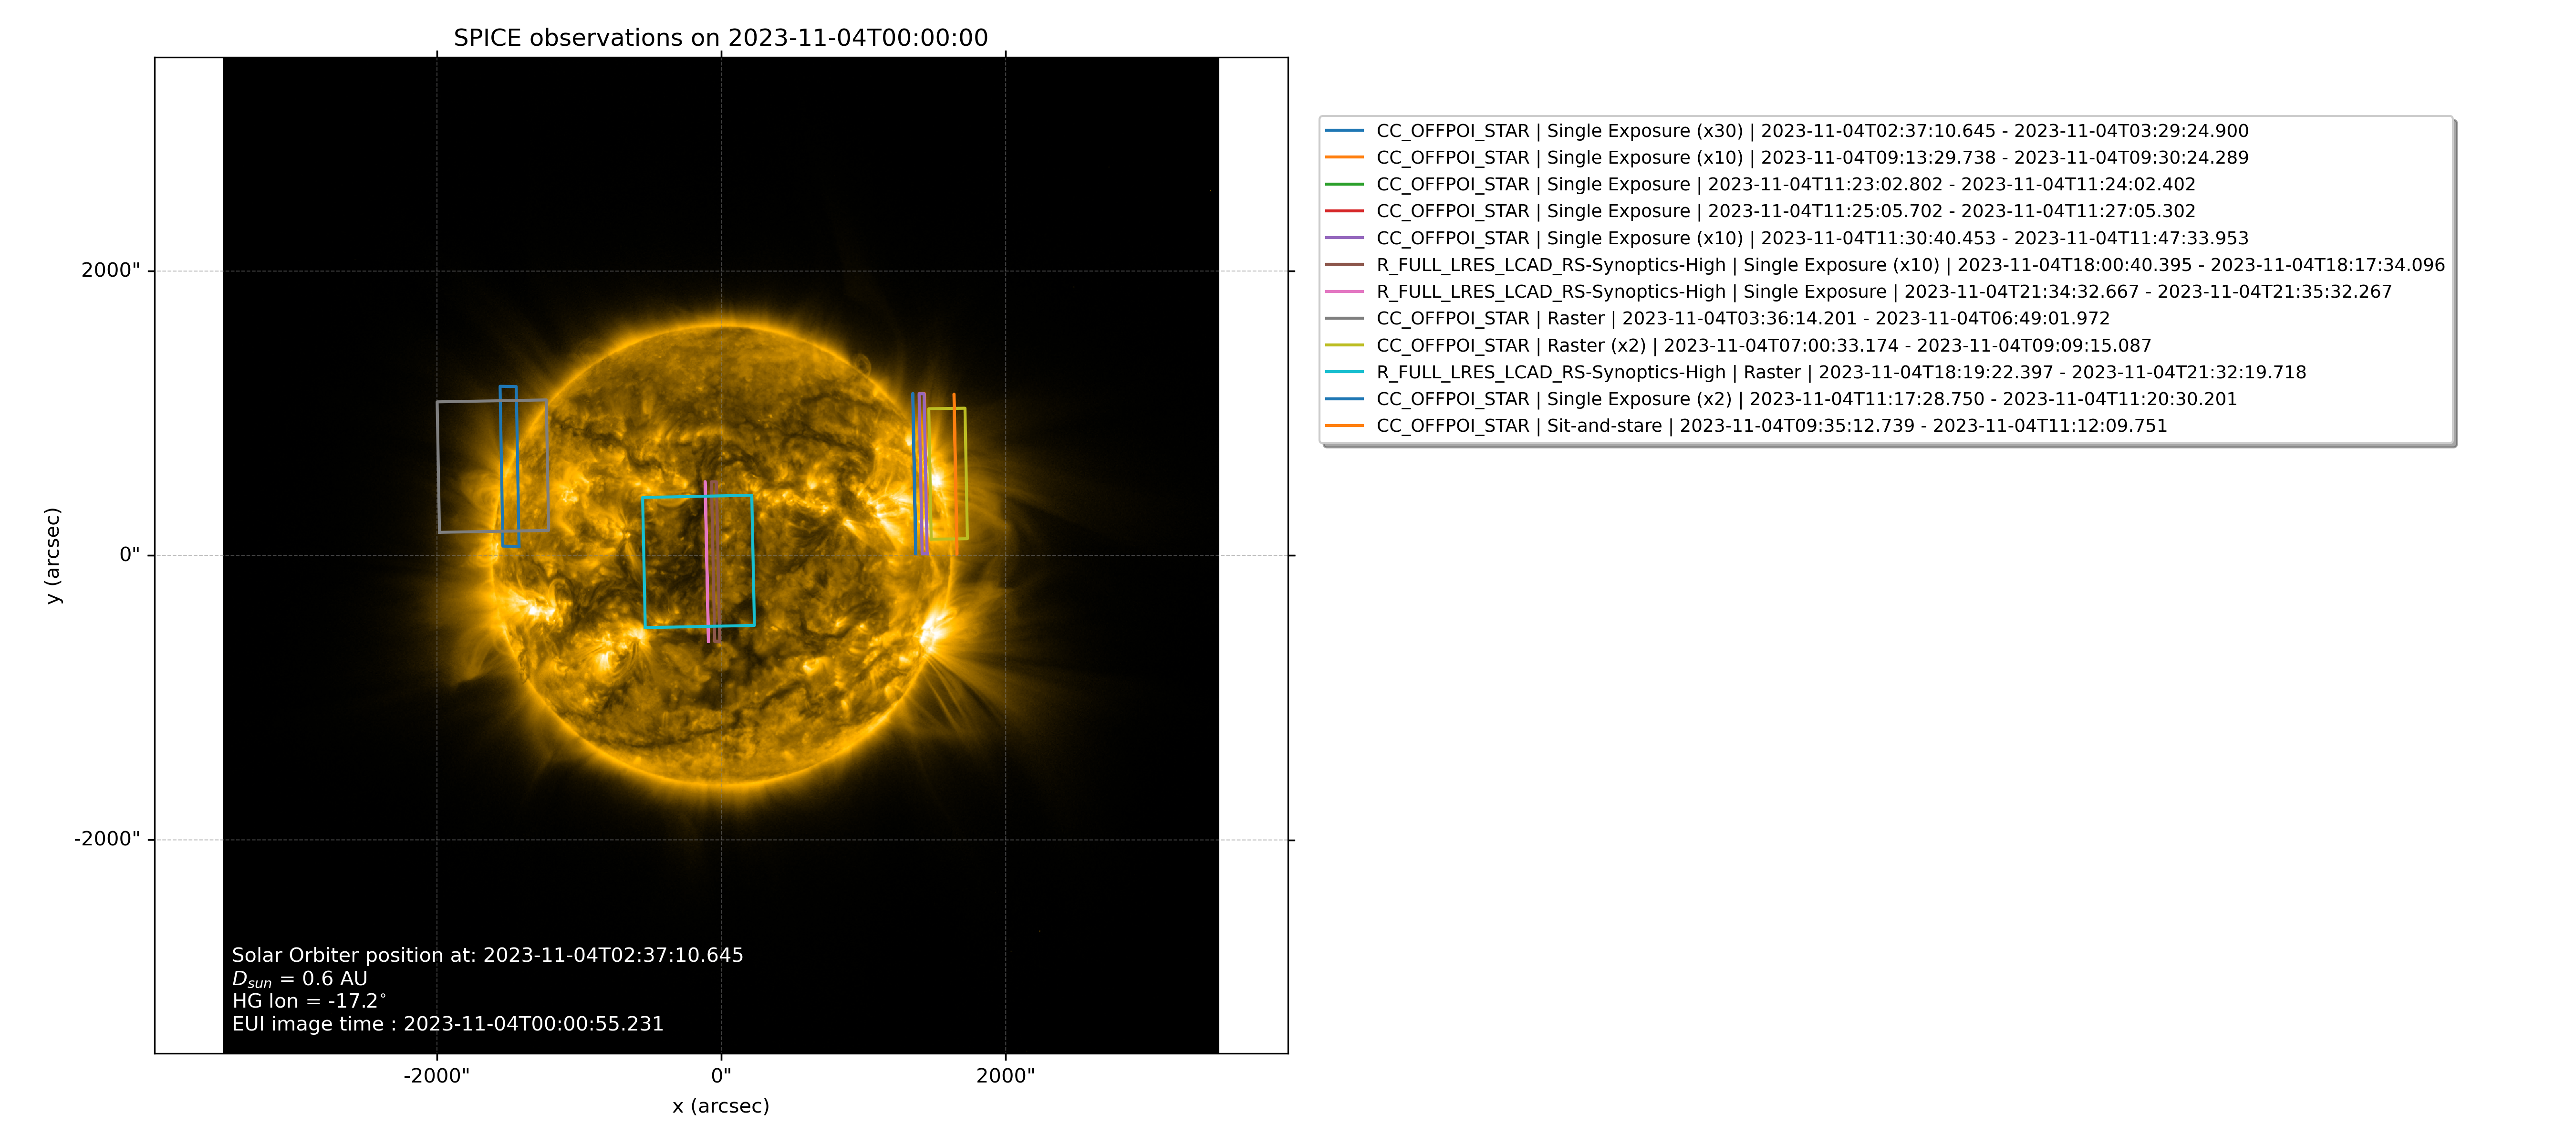Click the cyan legend swatch for R_FULL_LRES Raster
The image size is (2576, 1145).
coord(1344,372)
